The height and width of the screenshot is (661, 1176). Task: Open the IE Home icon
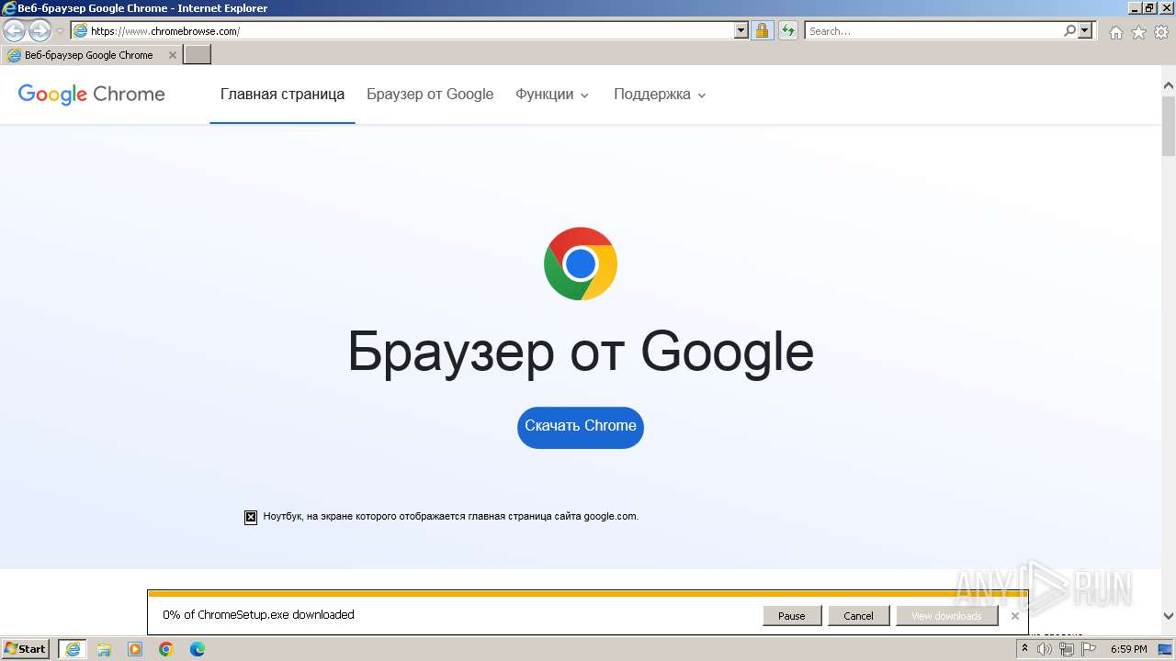(1115, 32)
